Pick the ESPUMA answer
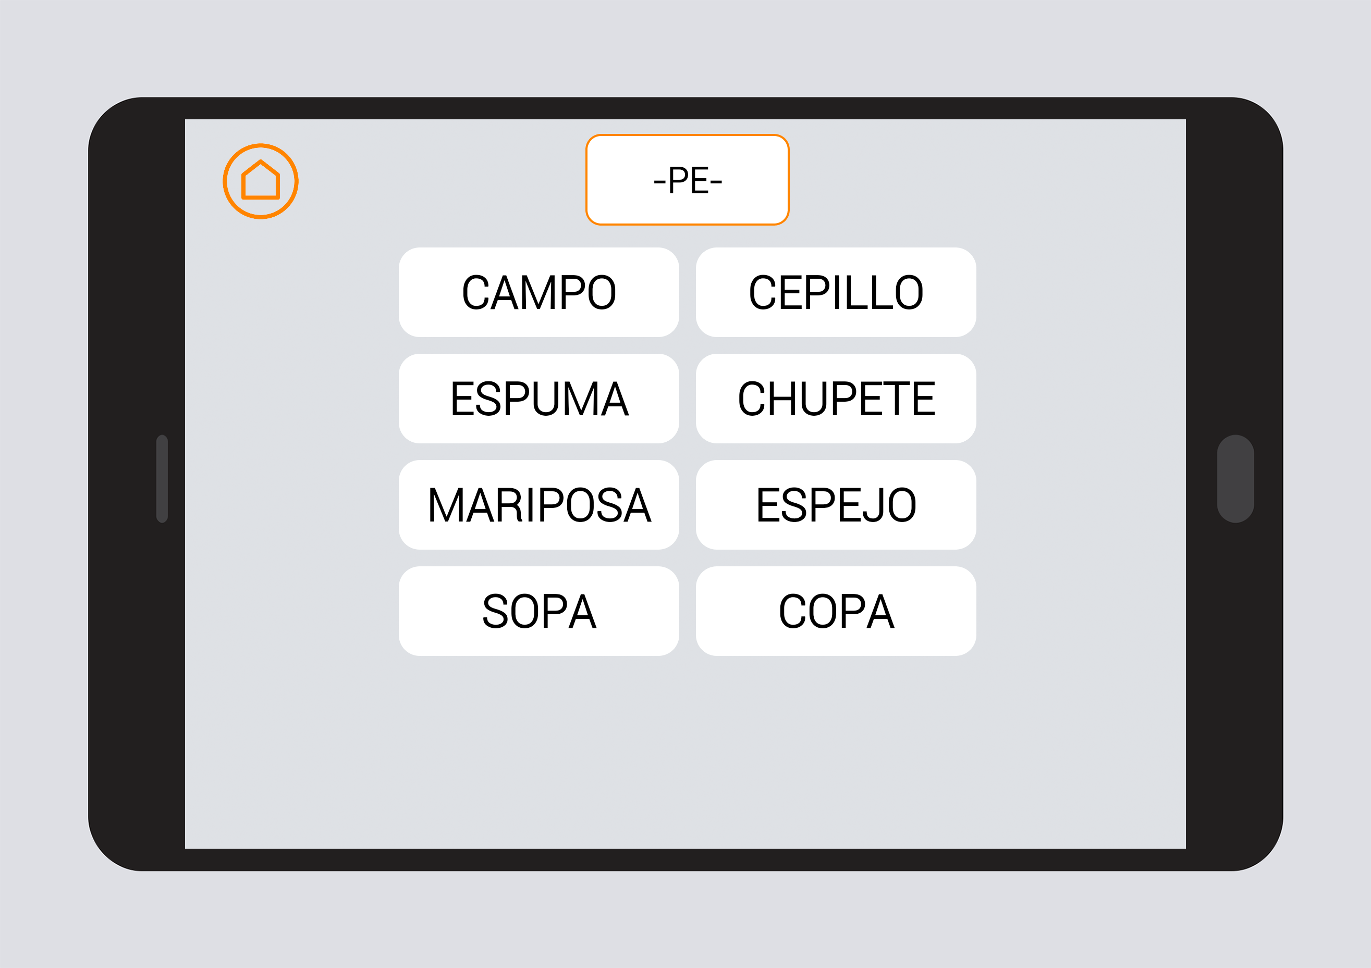The height and width of the screenshot is (968, 1371). 538,399
